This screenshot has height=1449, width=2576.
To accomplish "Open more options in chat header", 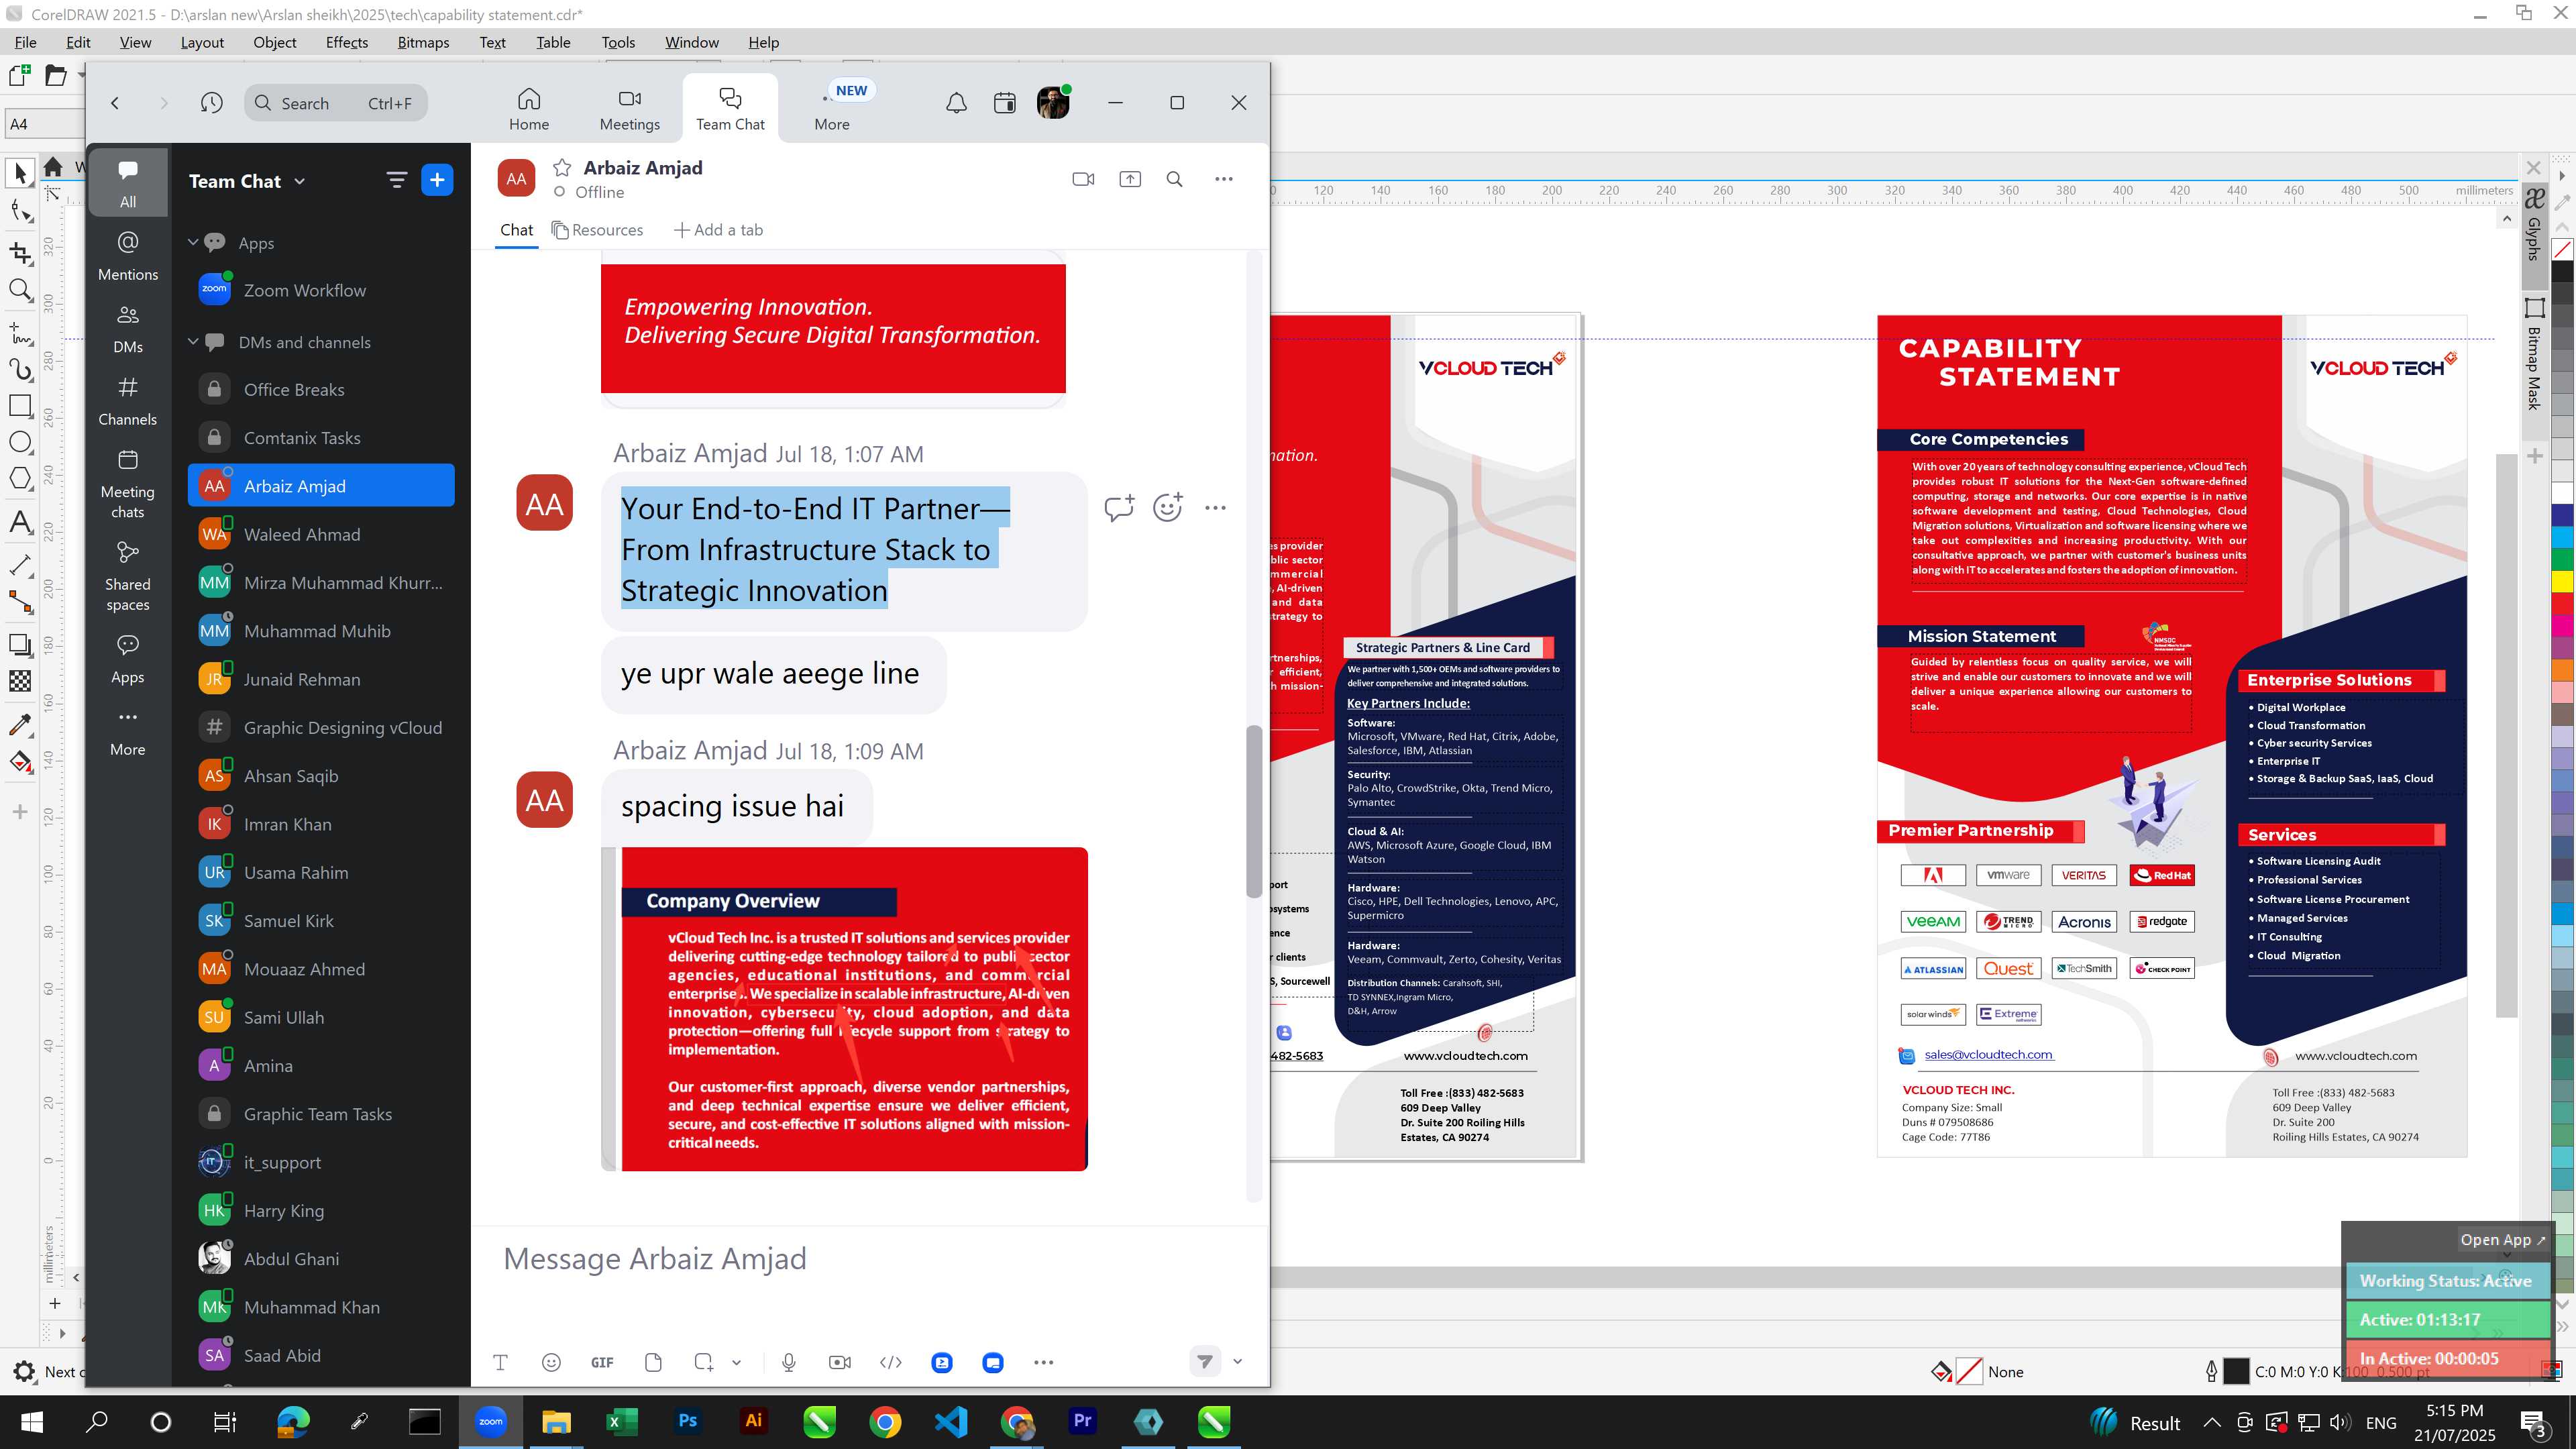I will click(x=1224, y=179).
